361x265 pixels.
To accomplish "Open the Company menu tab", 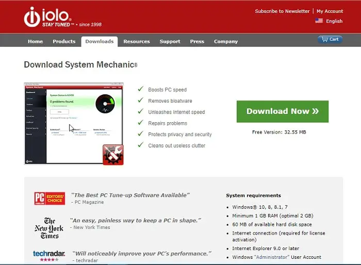I will click(226, 41).
